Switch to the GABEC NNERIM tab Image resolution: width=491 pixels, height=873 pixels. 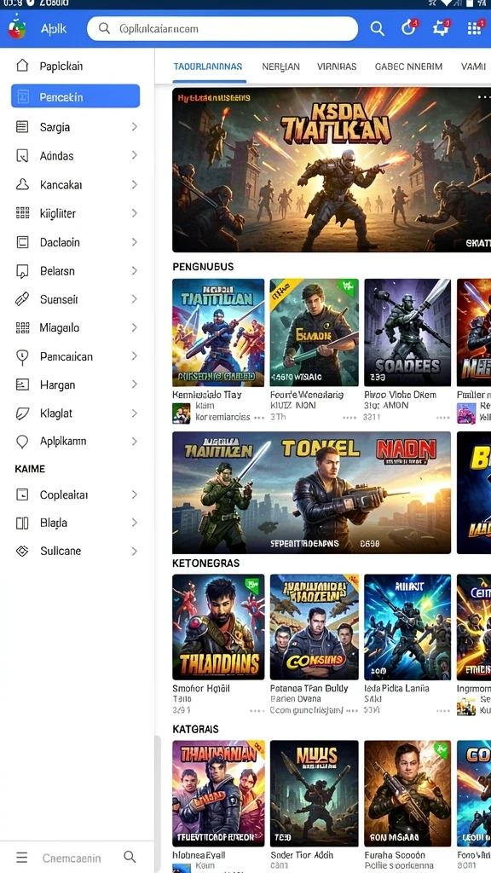(x=408, y=66)
